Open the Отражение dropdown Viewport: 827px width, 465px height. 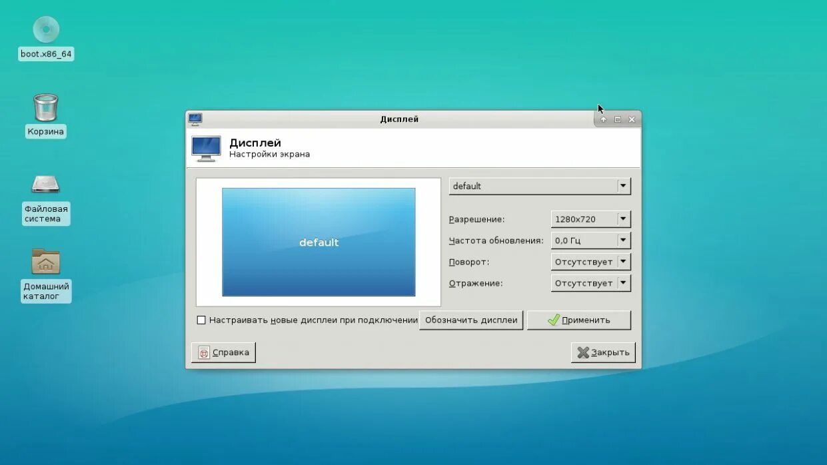(590, 283)
